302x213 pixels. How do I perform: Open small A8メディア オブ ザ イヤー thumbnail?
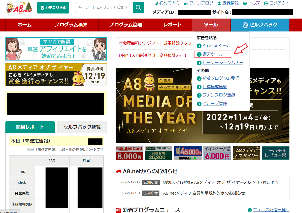click(246, 153)
